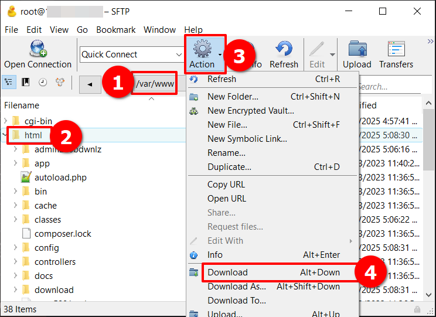Select the download folder row
Viewport: 436px width, 317px height.
coord(93,289)
